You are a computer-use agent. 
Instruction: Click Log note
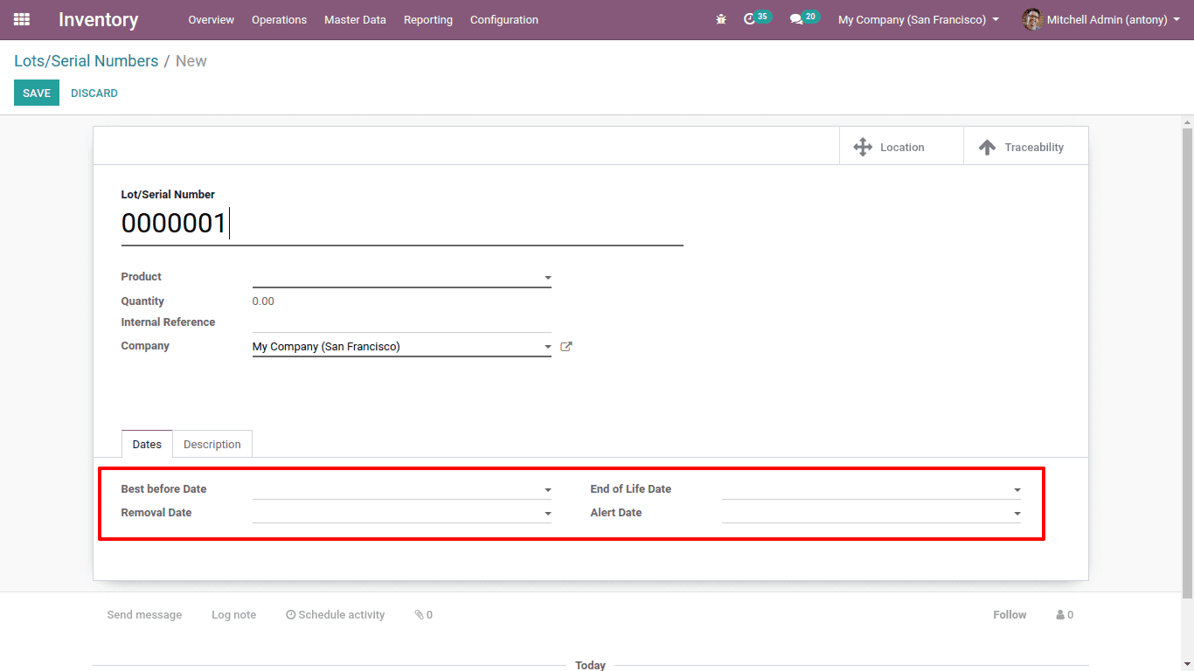click(233, 615)
